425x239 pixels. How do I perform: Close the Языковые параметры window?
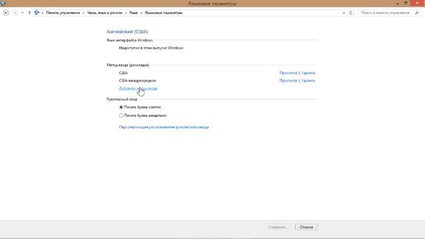[417, 3]
